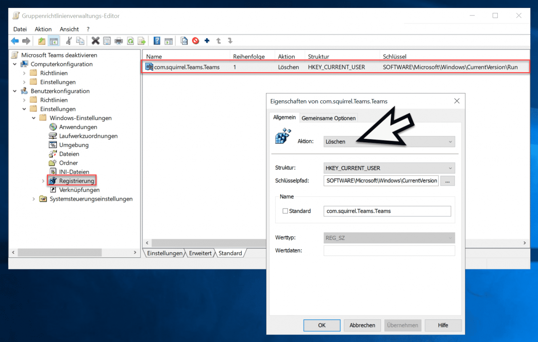Collapse the Computerkonfiguration node
The width and height of the screenshot is (538, 342).
15,64
